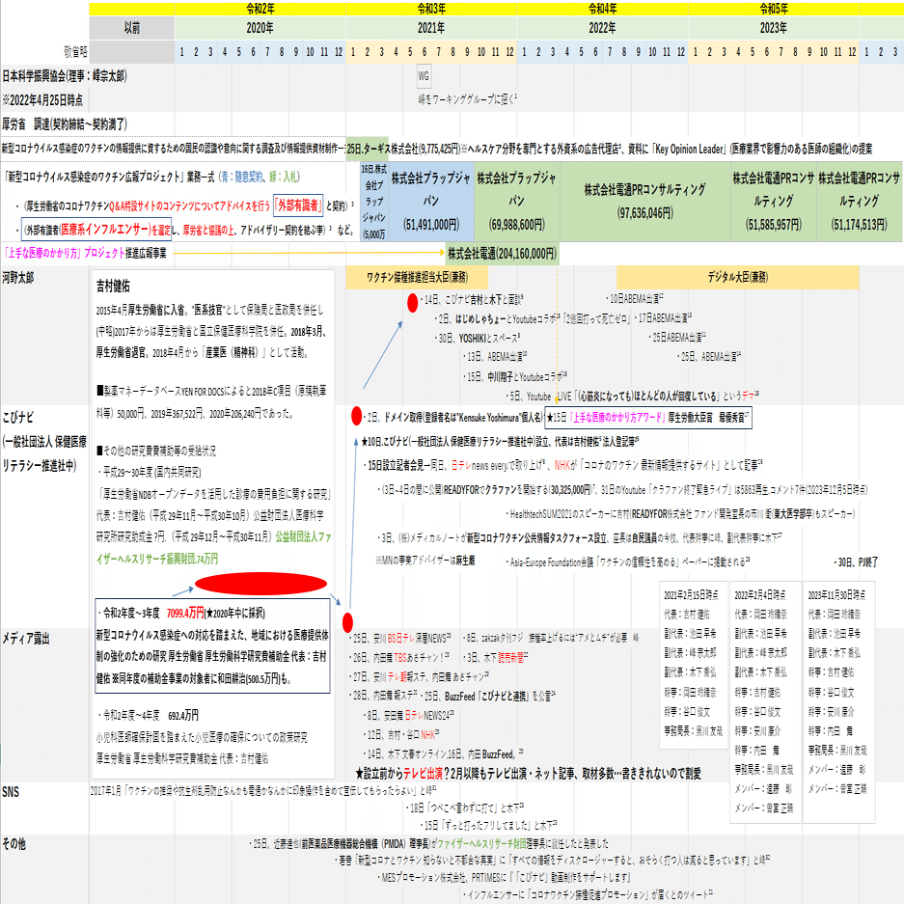
Task: Select the こびナビ row label
Action: [18, 418]
